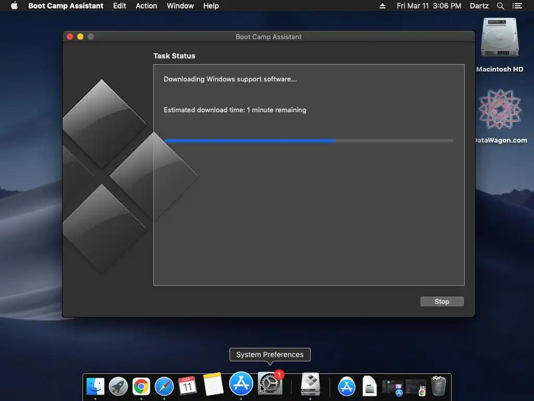Stop the Windows support software download
The width and height of the screenshot is (534, 401).
click(442, 301)
